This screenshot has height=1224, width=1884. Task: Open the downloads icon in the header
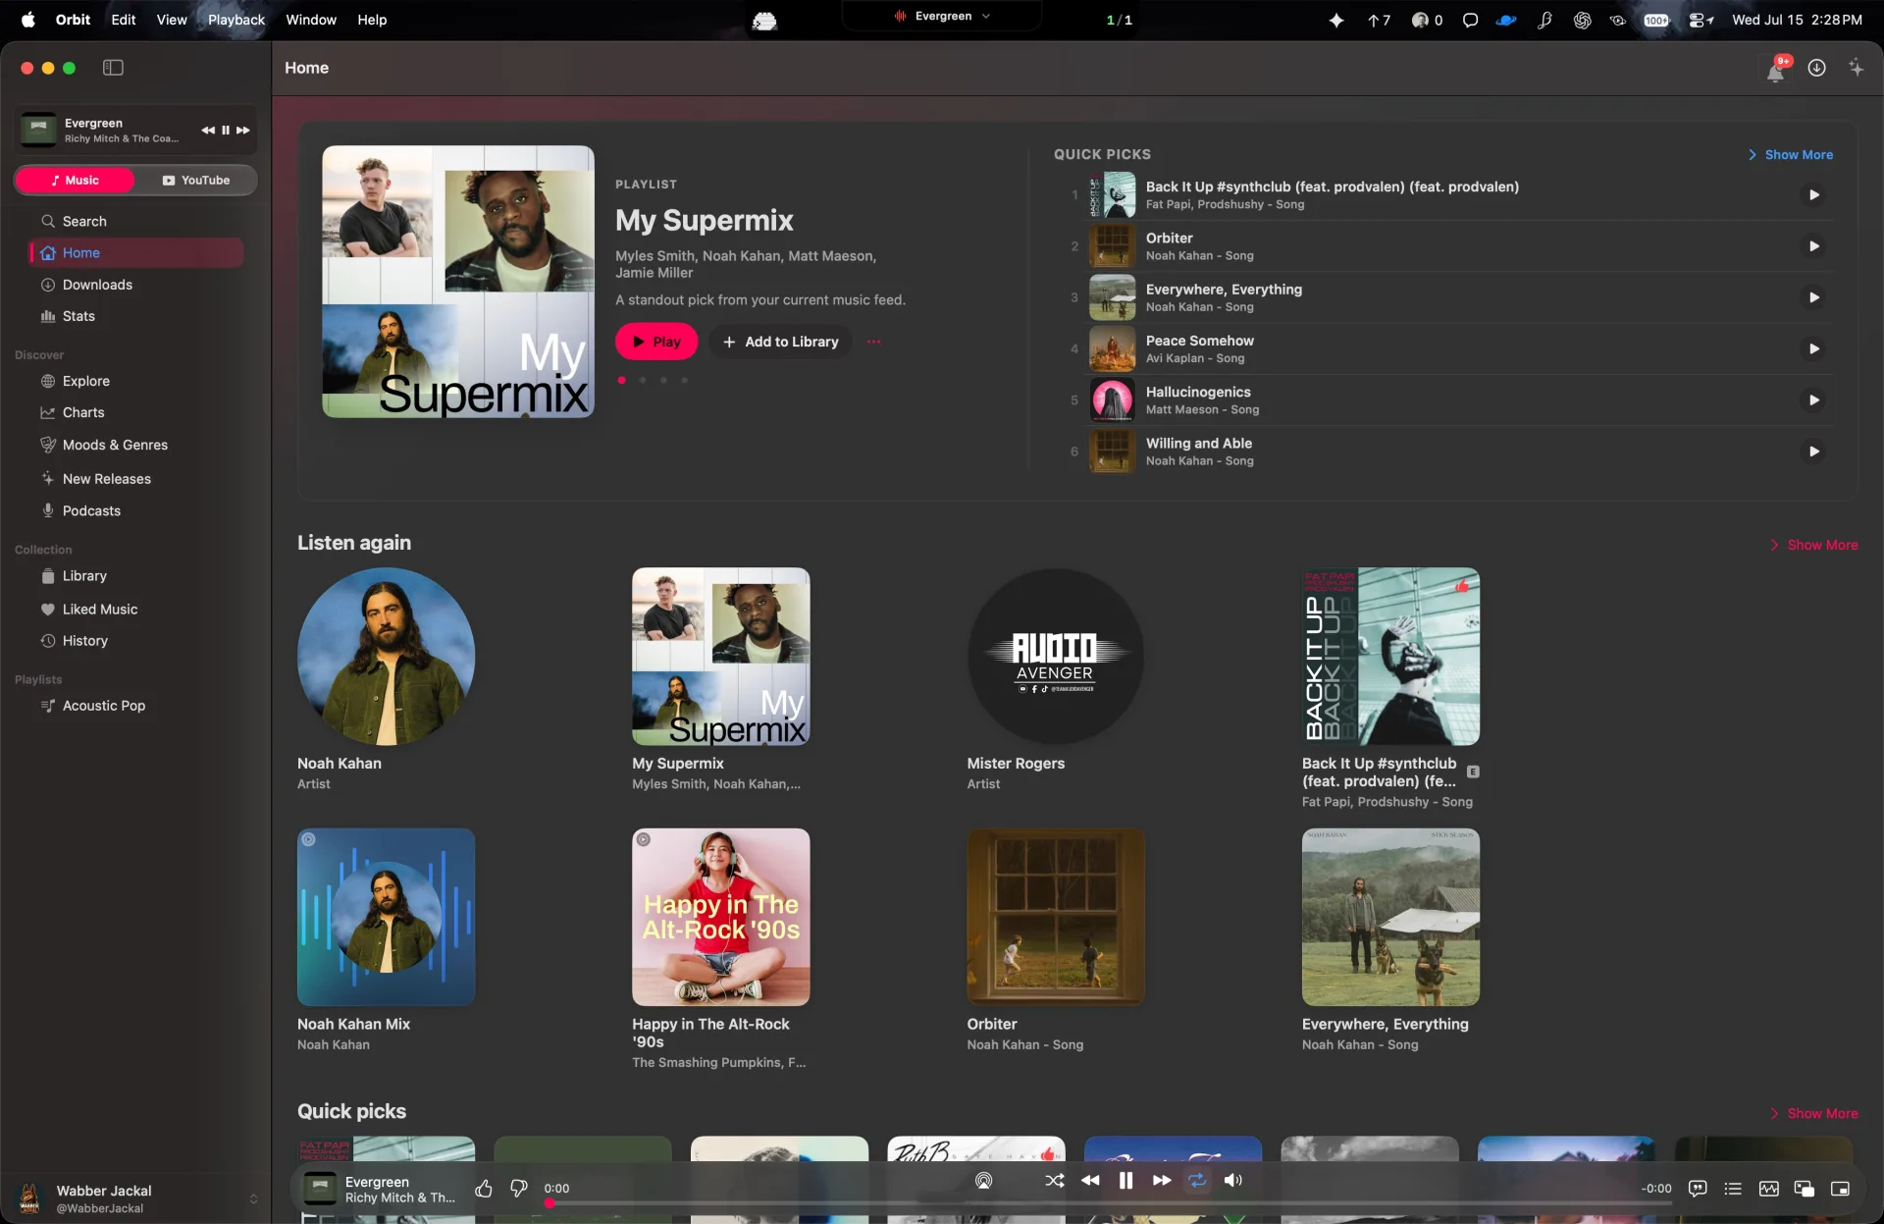(1817, 68)
